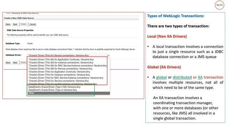Click the underlined 'XA' link
228x128 pixels.
click(x=200, y=78)
